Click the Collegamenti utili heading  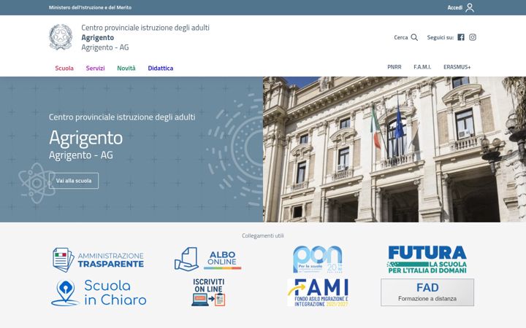click(x=263, y=235)
